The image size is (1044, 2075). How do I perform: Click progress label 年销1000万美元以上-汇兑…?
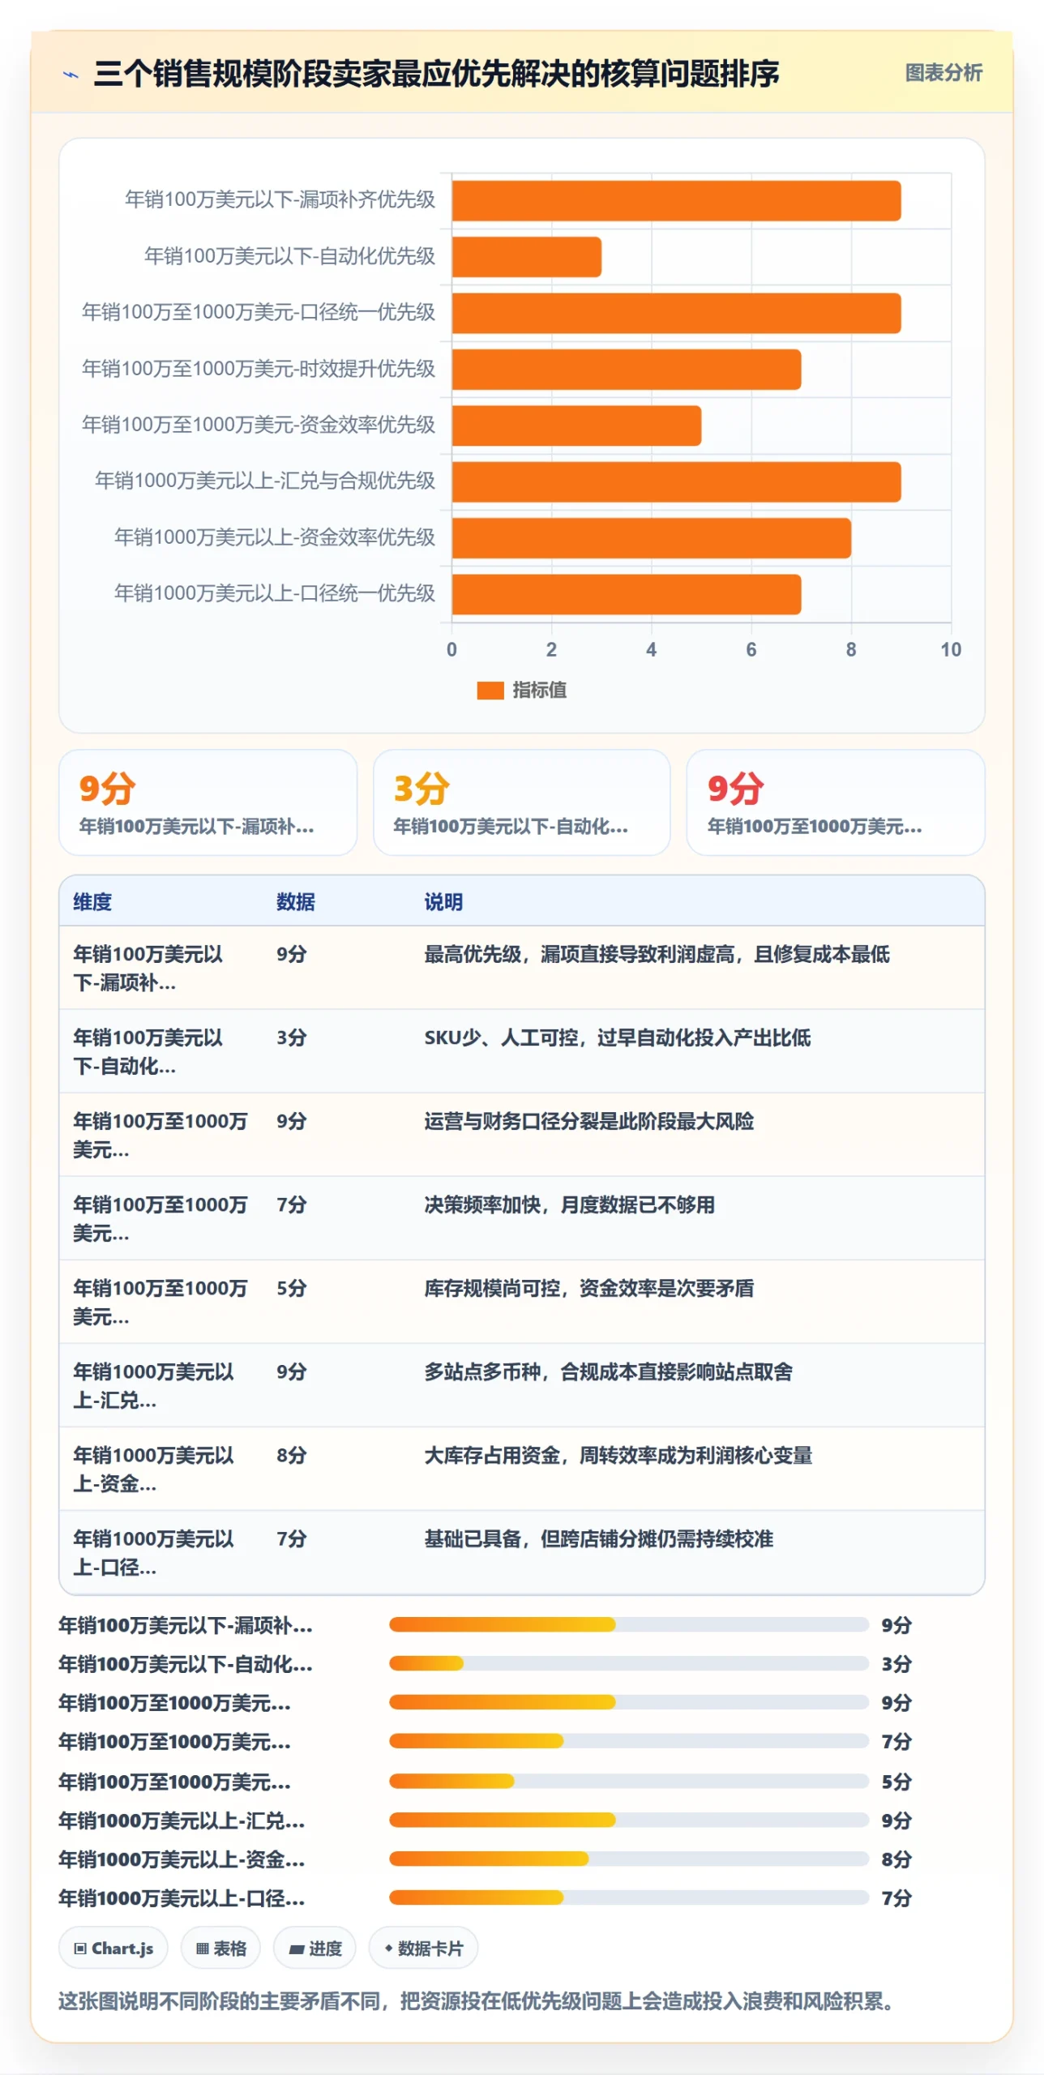point(182,1820)
